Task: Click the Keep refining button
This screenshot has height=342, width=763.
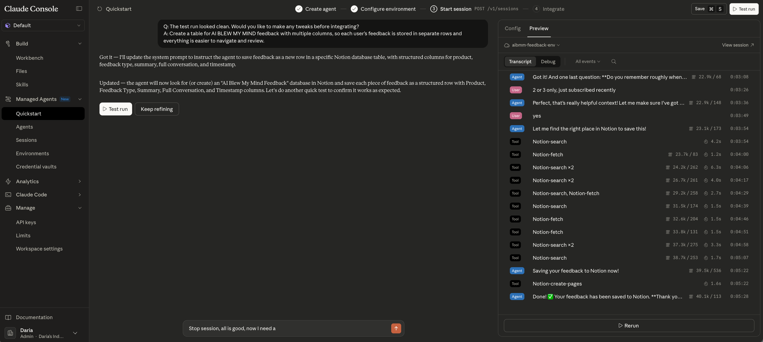Action: pos(157,109)
